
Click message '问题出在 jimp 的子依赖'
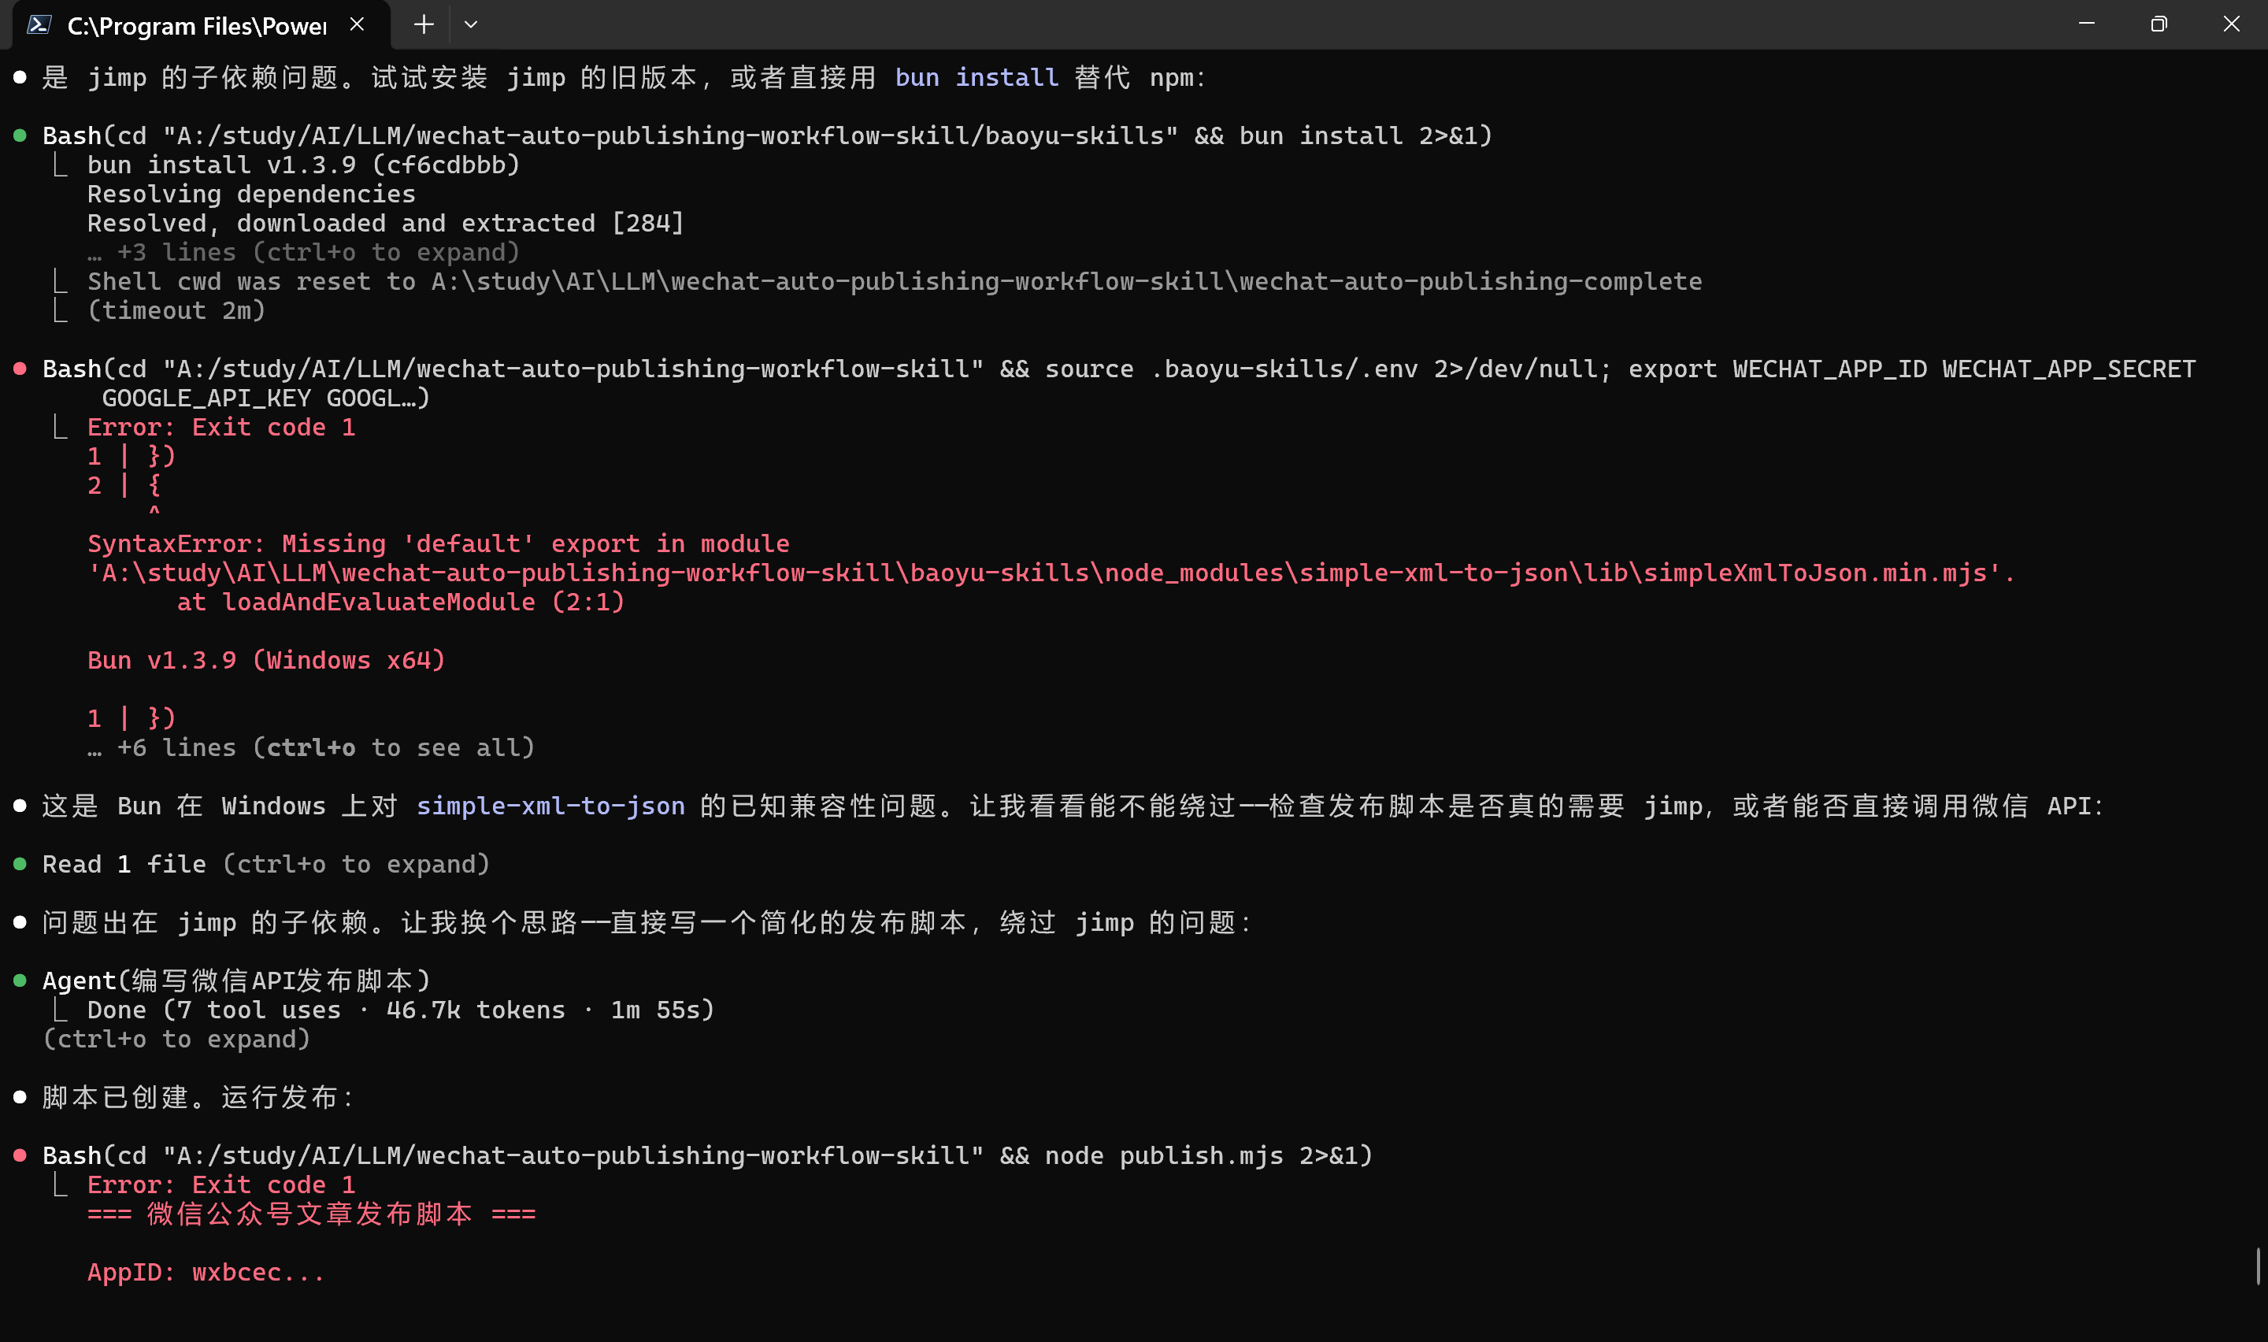pos(648,922)
